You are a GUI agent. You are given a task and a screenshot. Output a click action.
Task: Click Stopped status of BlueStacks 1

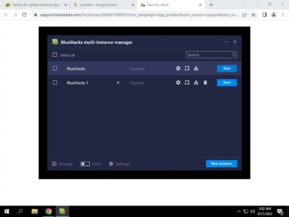point(137,83)
